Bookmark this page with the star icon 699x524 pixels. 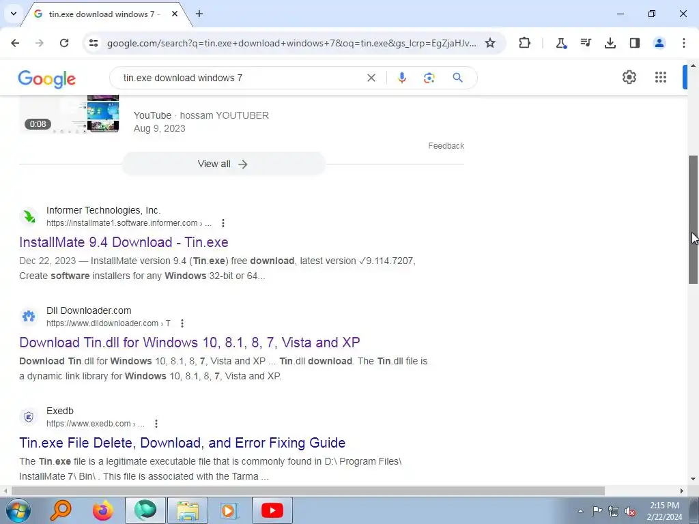coord(490,43)
